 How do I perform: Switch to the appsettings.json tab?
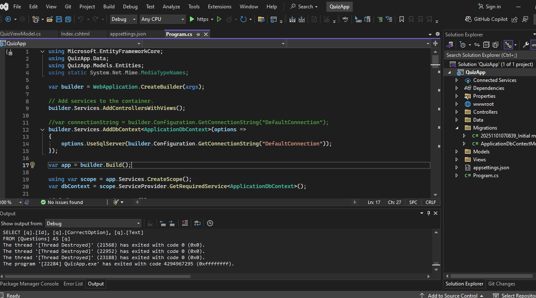[128, 34]
